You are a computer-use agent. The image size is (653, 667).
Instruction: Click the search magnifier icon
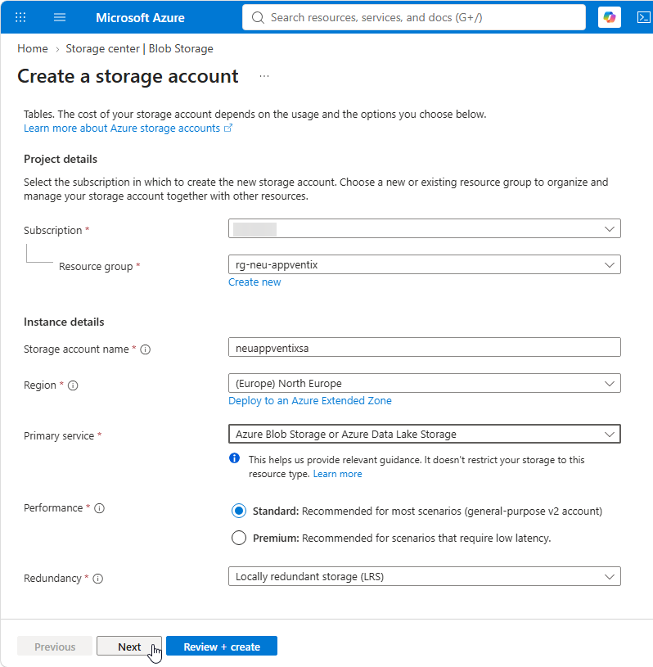click(x=258, y=17)
